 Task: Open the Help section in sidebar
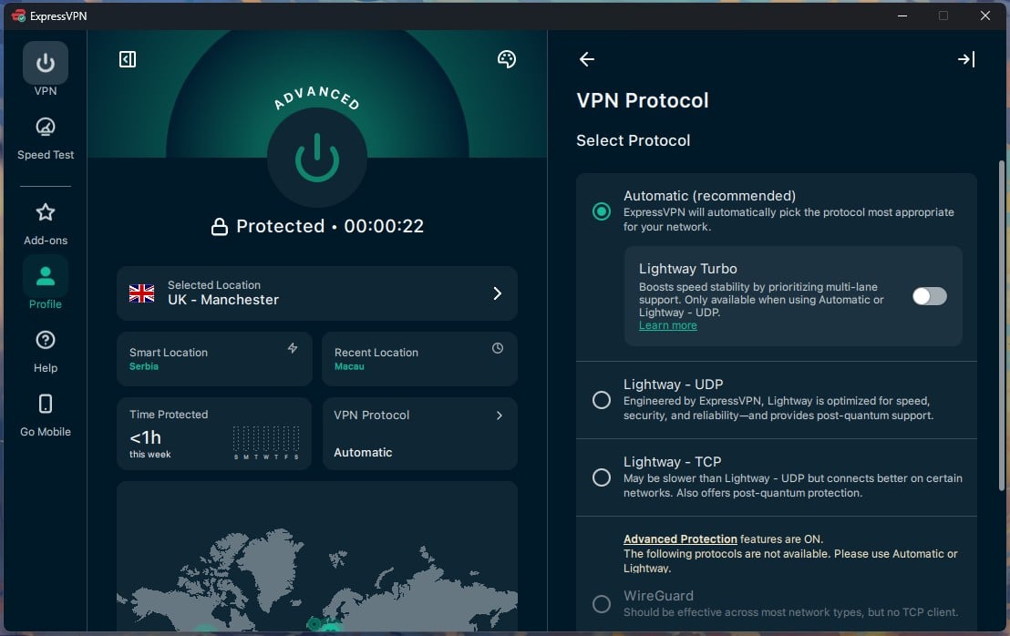click(x=45, y=351)
